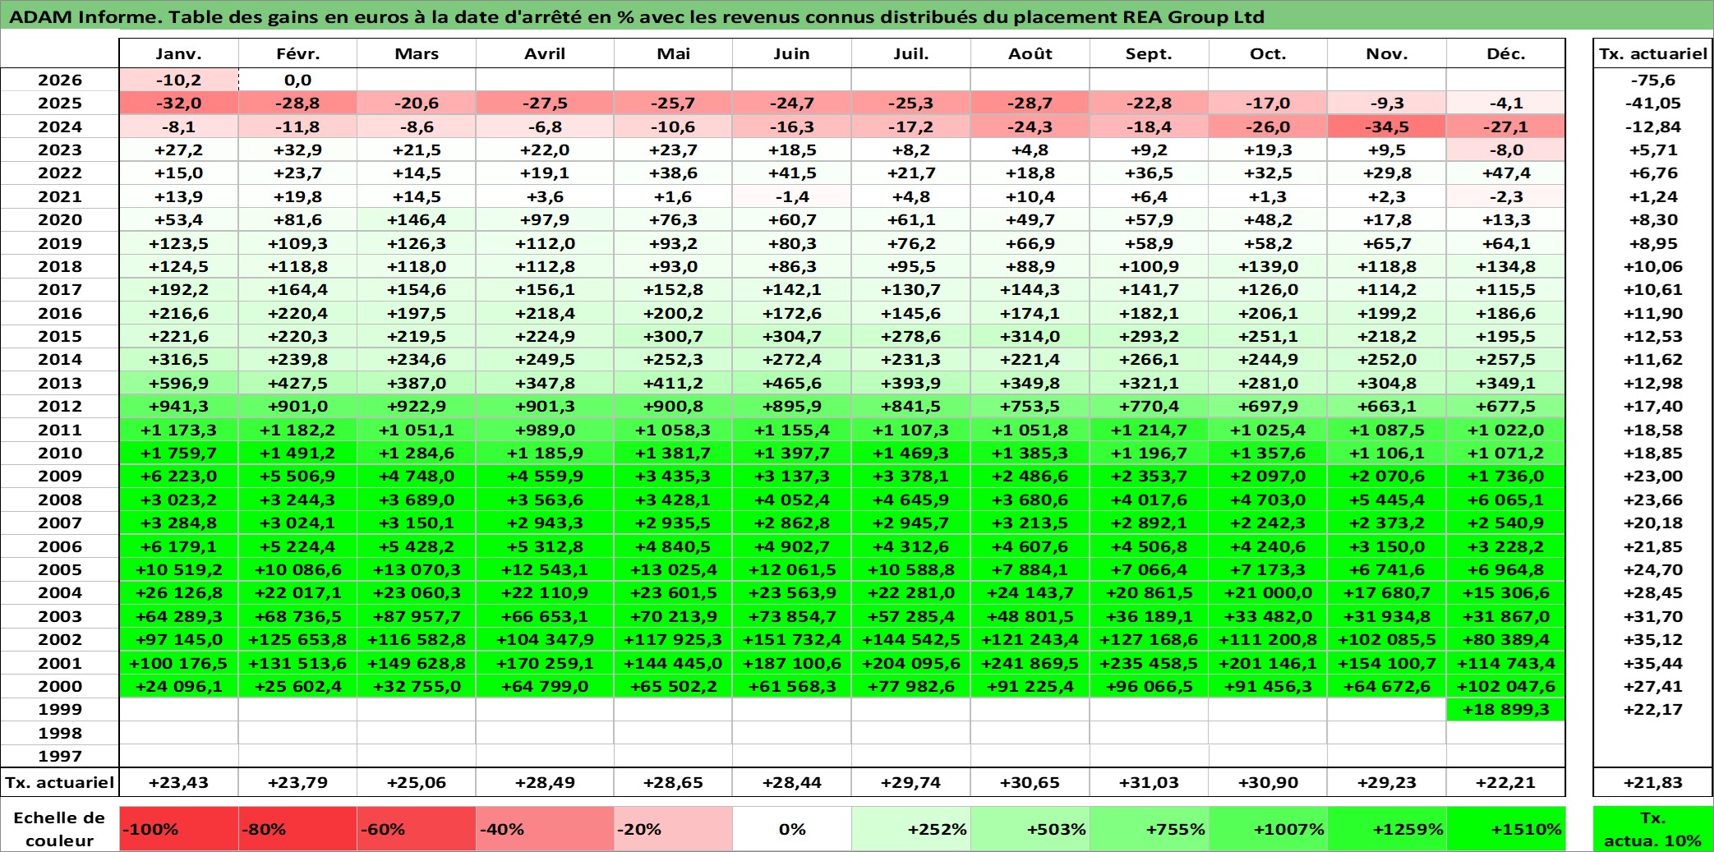Click the green "Tx. actua. 10%" legend cell
Viewport: 1714px width, 852px height.
[1652, 829]
